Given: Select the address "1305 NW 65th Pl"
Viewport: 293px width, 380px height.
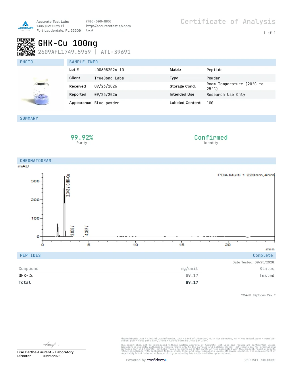Looking at the screenshot, I should click(x=50, y=26).
